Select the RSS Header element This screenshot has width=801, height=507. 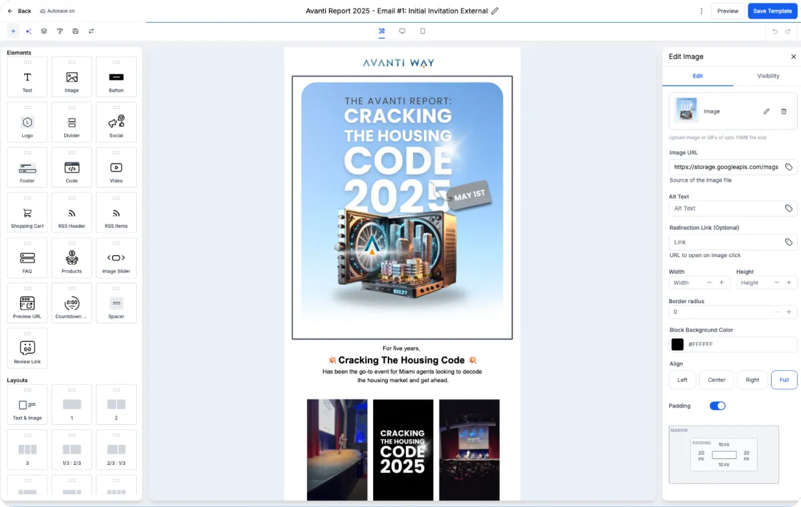[x=71, y=213]
